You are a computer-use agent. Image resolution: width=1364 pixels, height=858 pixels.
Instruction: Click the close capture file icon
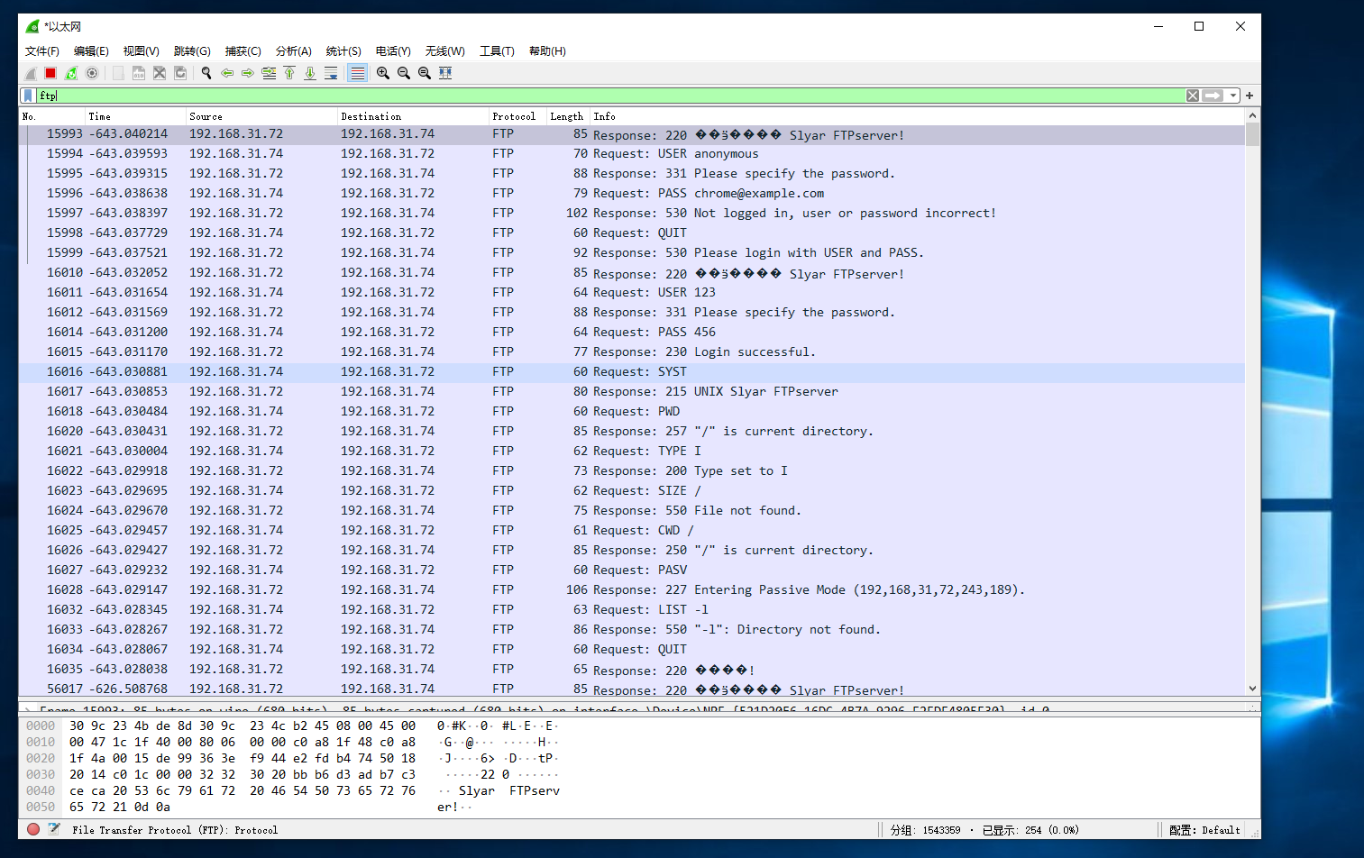(160, 73)
